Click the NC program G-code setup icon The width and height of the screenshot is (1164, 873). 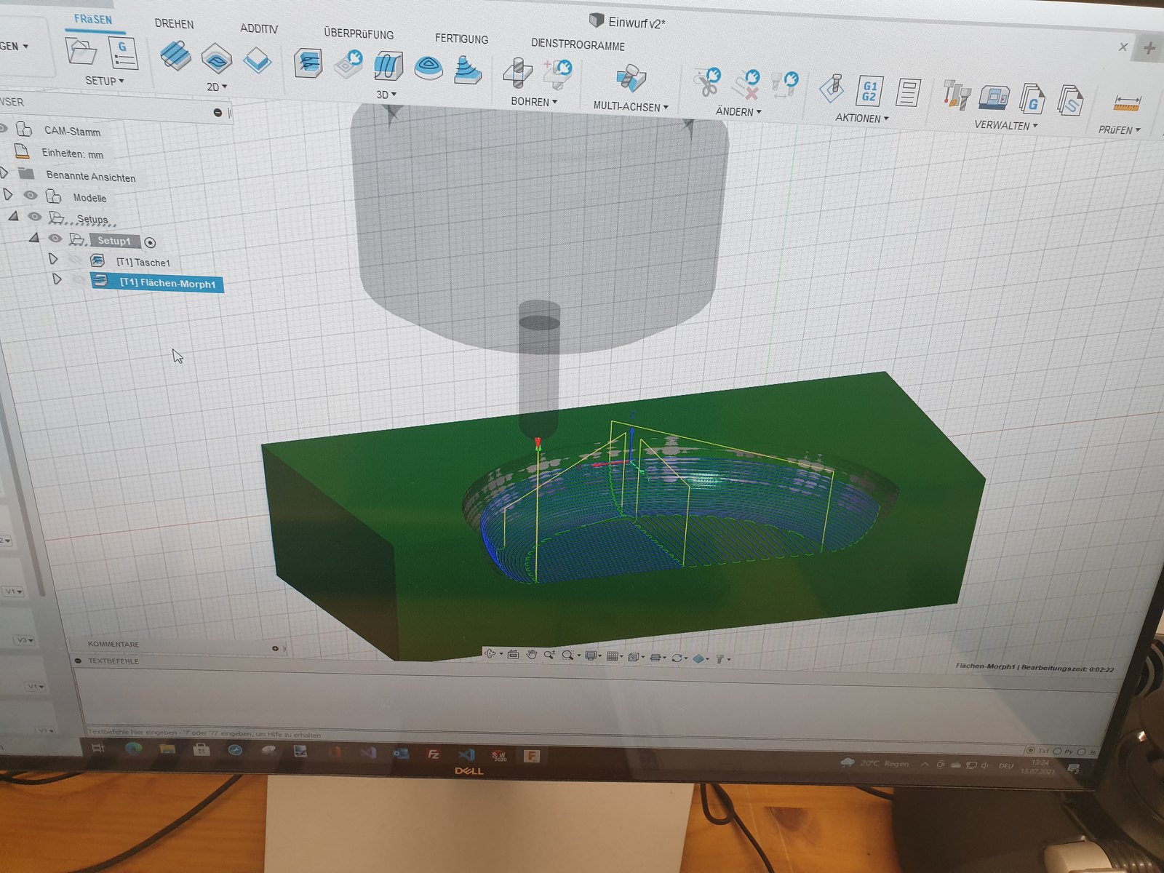[x=123, y=54]
